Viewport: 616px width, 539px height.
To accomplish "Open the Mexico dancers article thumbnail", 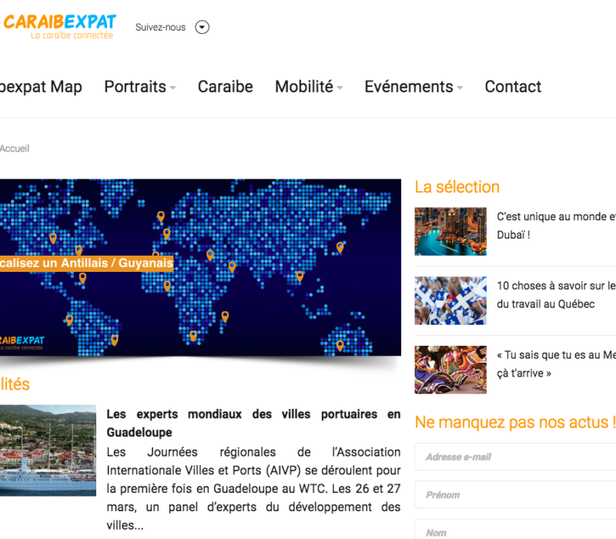I will pyautogui.click(x=450, y=370).
